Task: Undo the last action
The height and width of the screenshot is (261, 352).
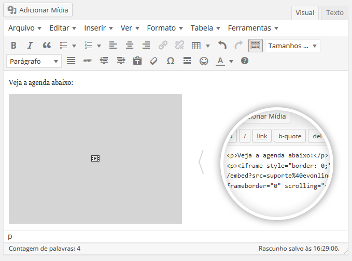Action: click(x=222, y=46)
